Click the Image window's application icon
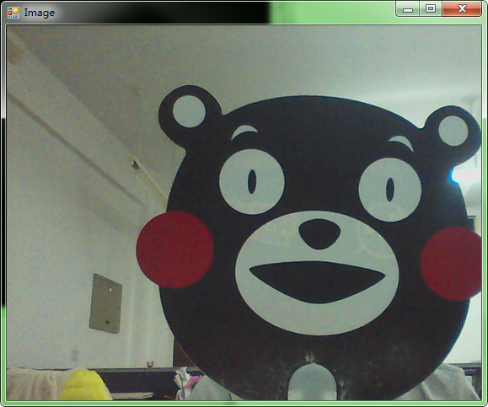The image size is (488, 407). pyautogui.click(x=13, y=13)
